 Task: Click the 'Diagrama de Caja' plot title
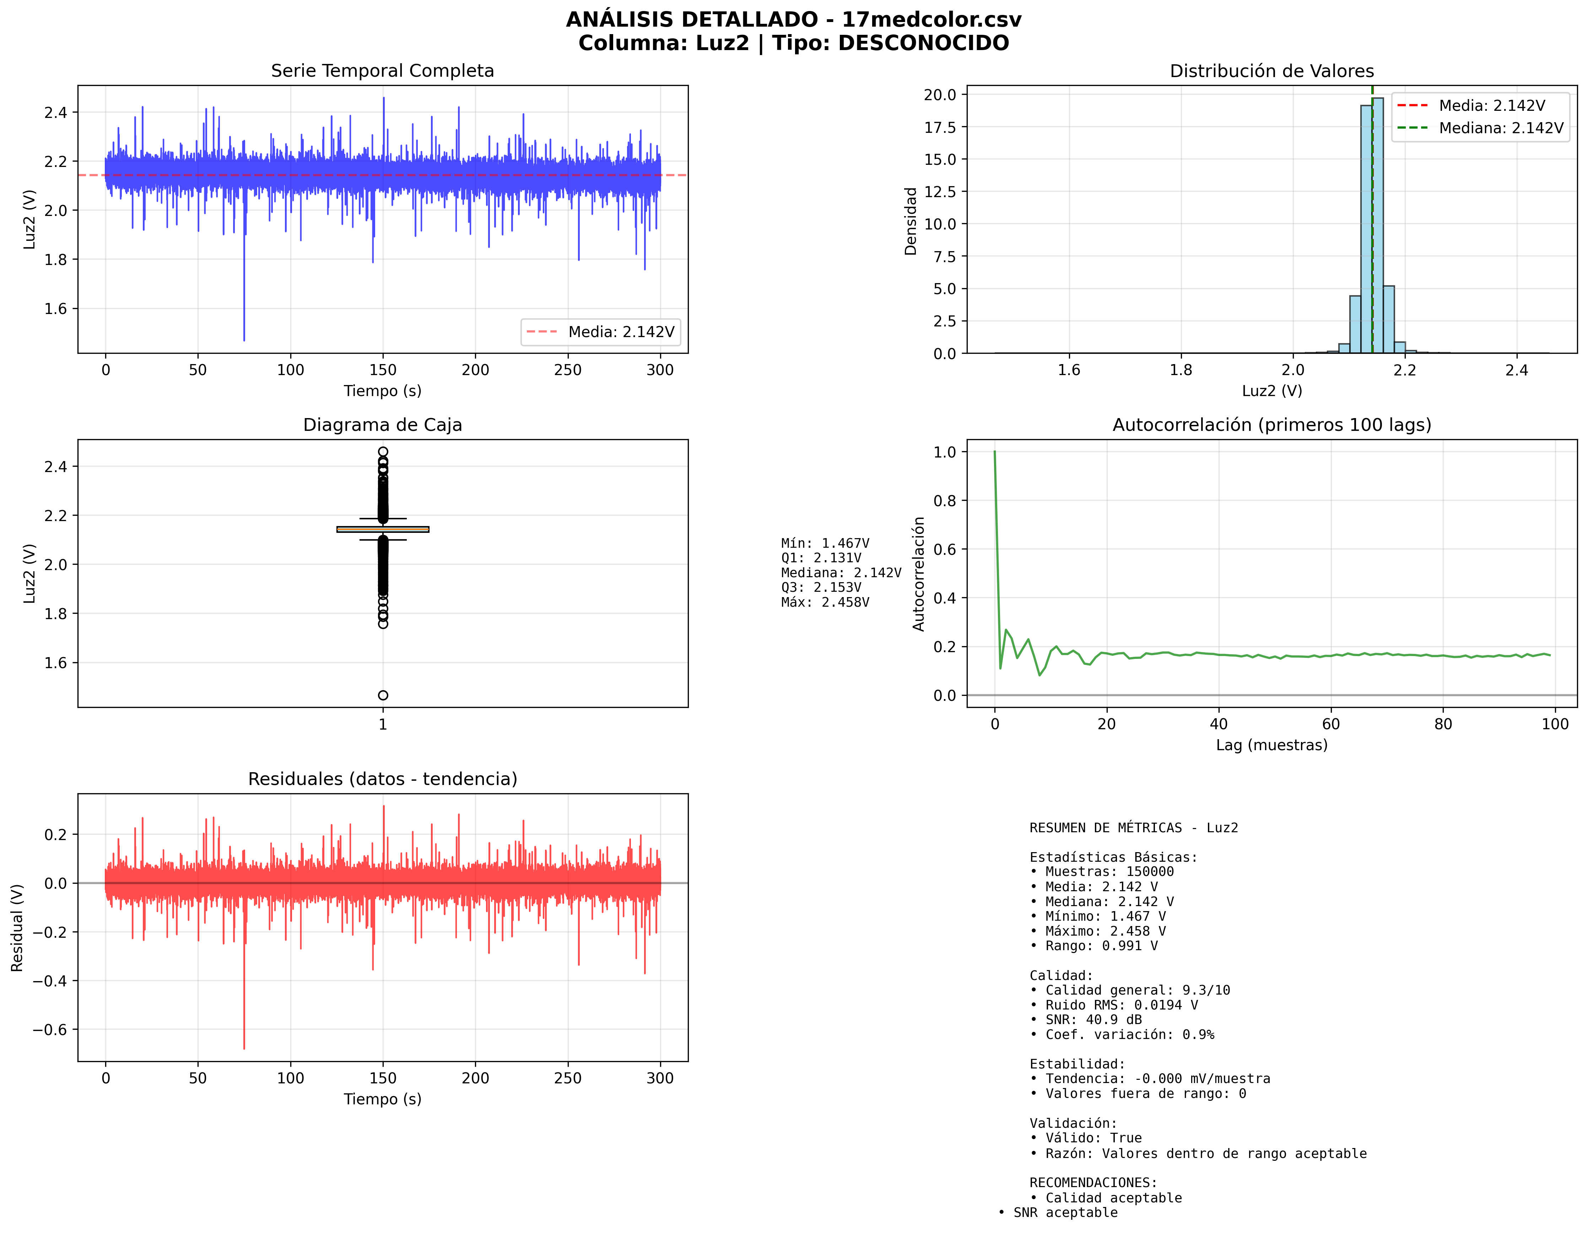pyautogui.click(x=382, y=425)
